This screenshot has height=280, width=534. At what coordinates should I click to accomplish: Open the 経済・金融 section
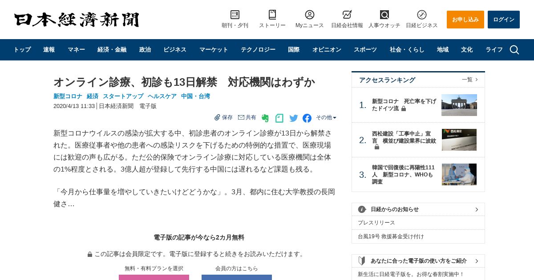[x=112, y=50]
